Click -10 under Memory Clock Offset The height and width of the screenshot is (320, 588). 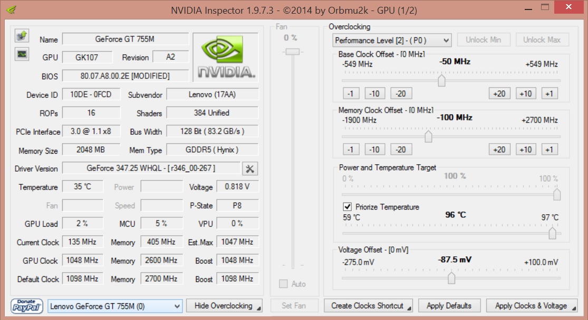374,149
